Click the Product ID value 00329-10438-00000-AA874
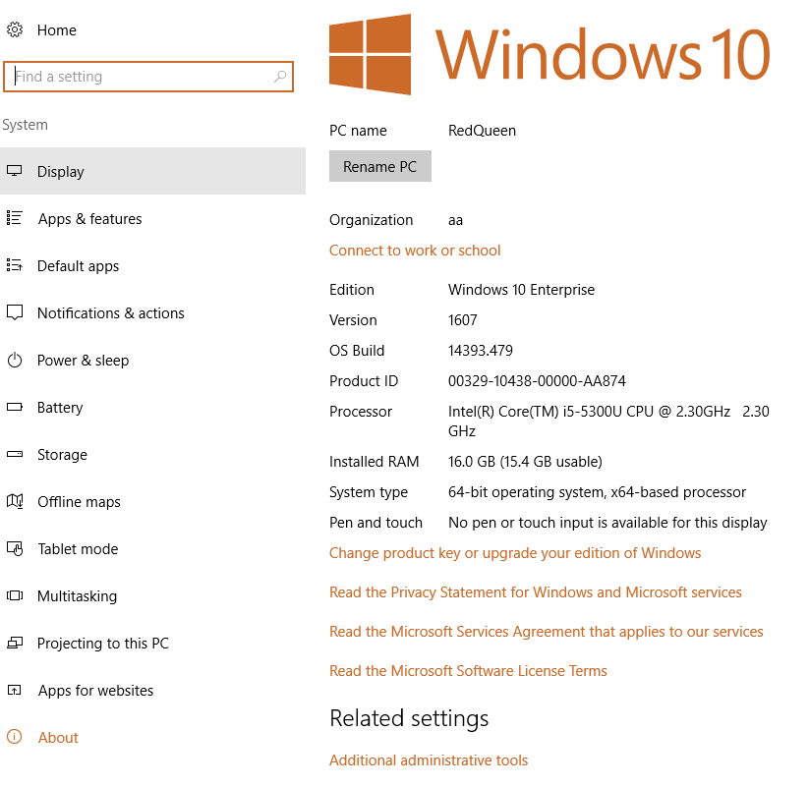The image size is (809, 787). [537, 381]
